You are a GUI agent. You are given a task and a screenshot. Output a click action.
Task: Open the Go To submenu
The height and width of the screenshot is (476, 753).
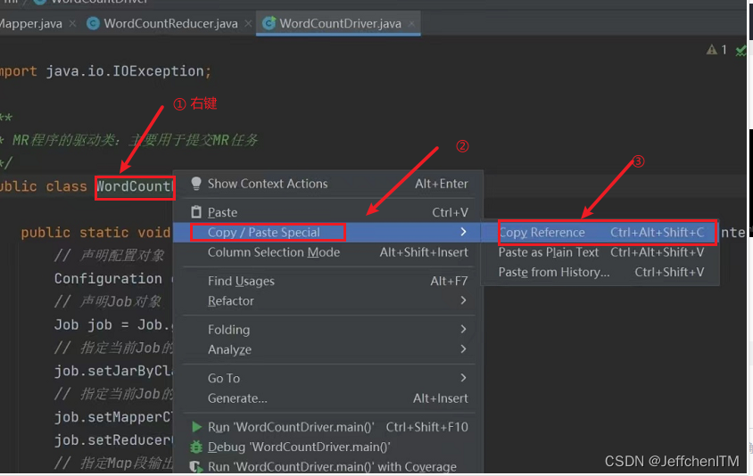click(328, 378)
